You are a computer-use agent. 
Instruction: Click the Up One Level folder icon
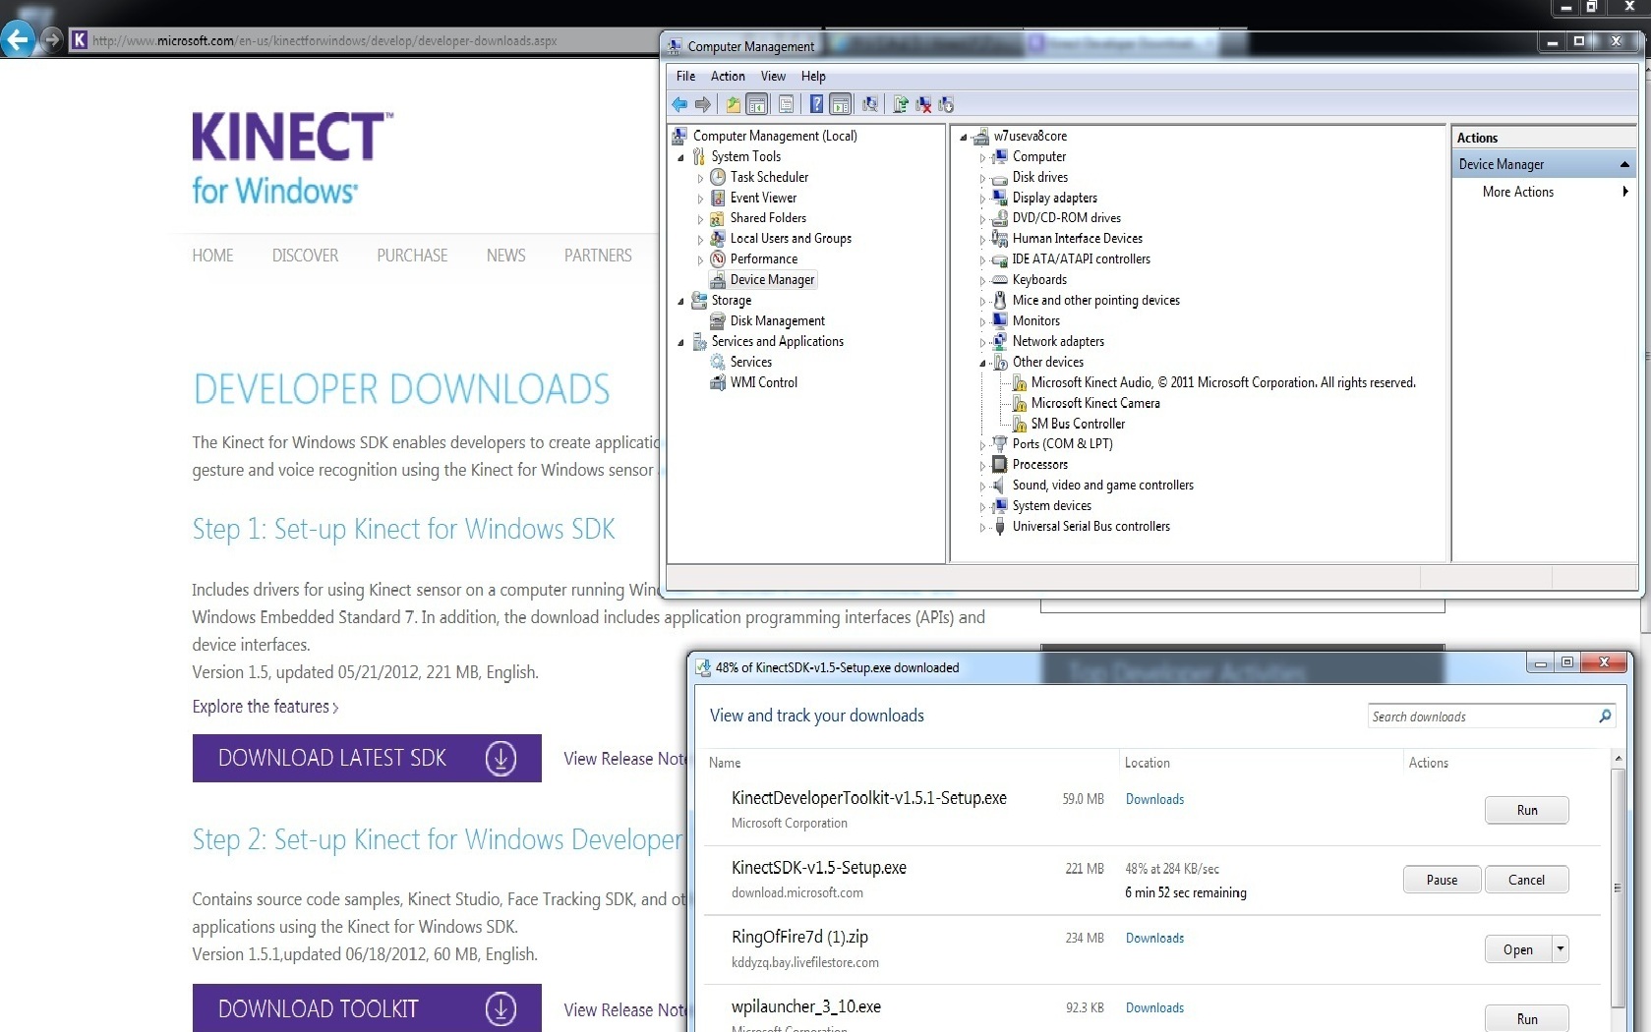(x=733, y=104)
